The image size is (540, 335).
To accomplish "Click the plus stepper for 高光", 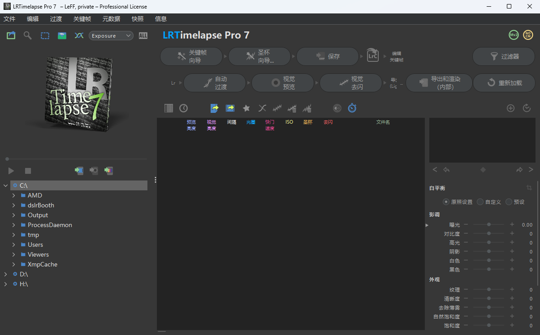I will click(512, 242).
